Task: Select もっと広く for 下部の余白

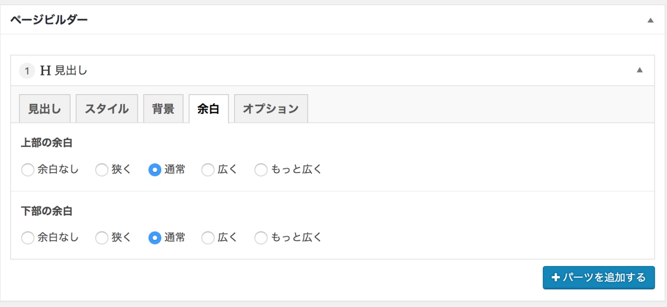Action: tap(261, 238)
